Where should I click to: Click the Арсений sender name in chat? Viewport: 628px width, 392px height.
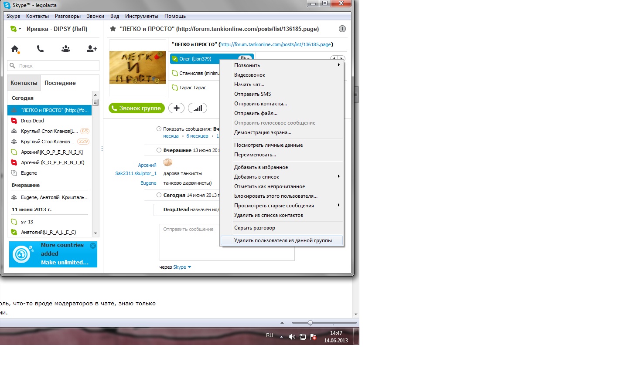click(147, 165)
